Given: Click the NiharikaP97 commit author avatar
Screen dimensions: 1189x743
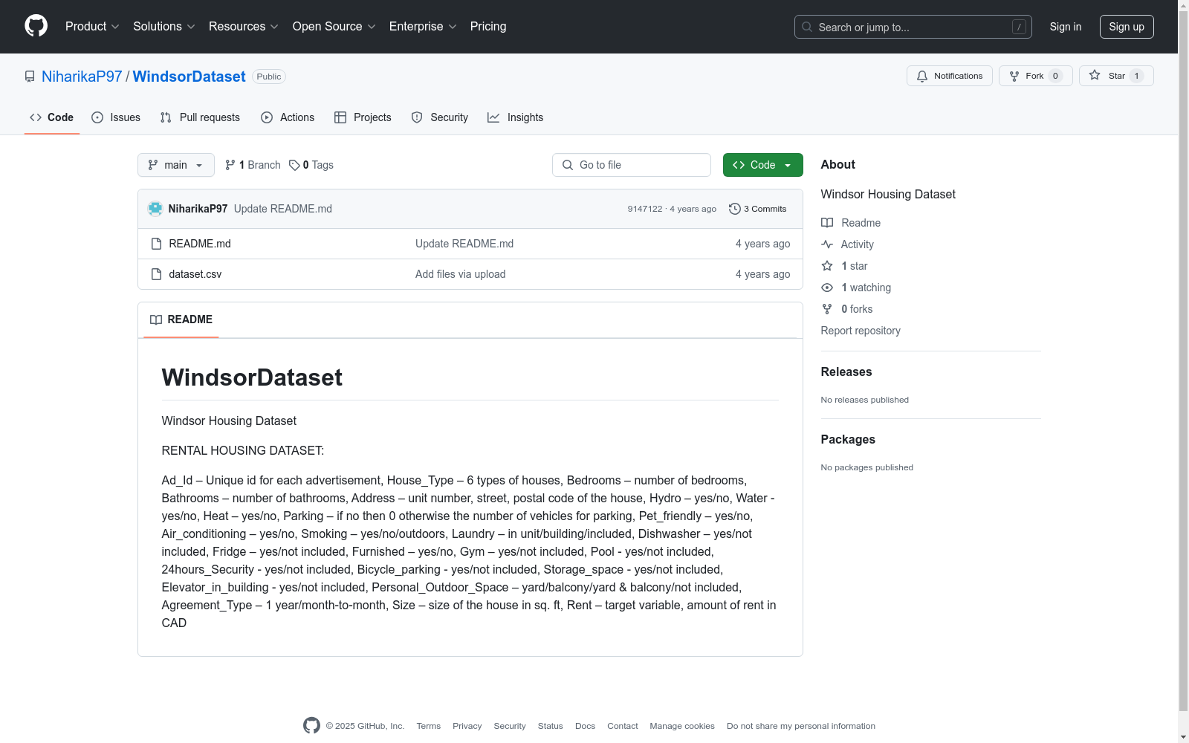Looking at the screenshot, I should (155, 209).
